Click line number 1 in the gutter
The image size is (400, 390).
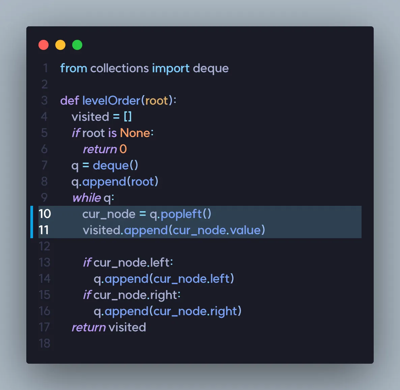(x=45, y=68)
